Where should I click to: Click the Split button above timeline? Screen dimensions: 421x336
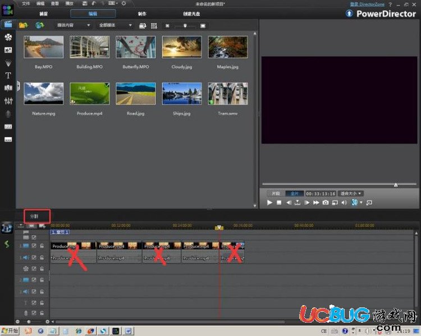point(34,216)
